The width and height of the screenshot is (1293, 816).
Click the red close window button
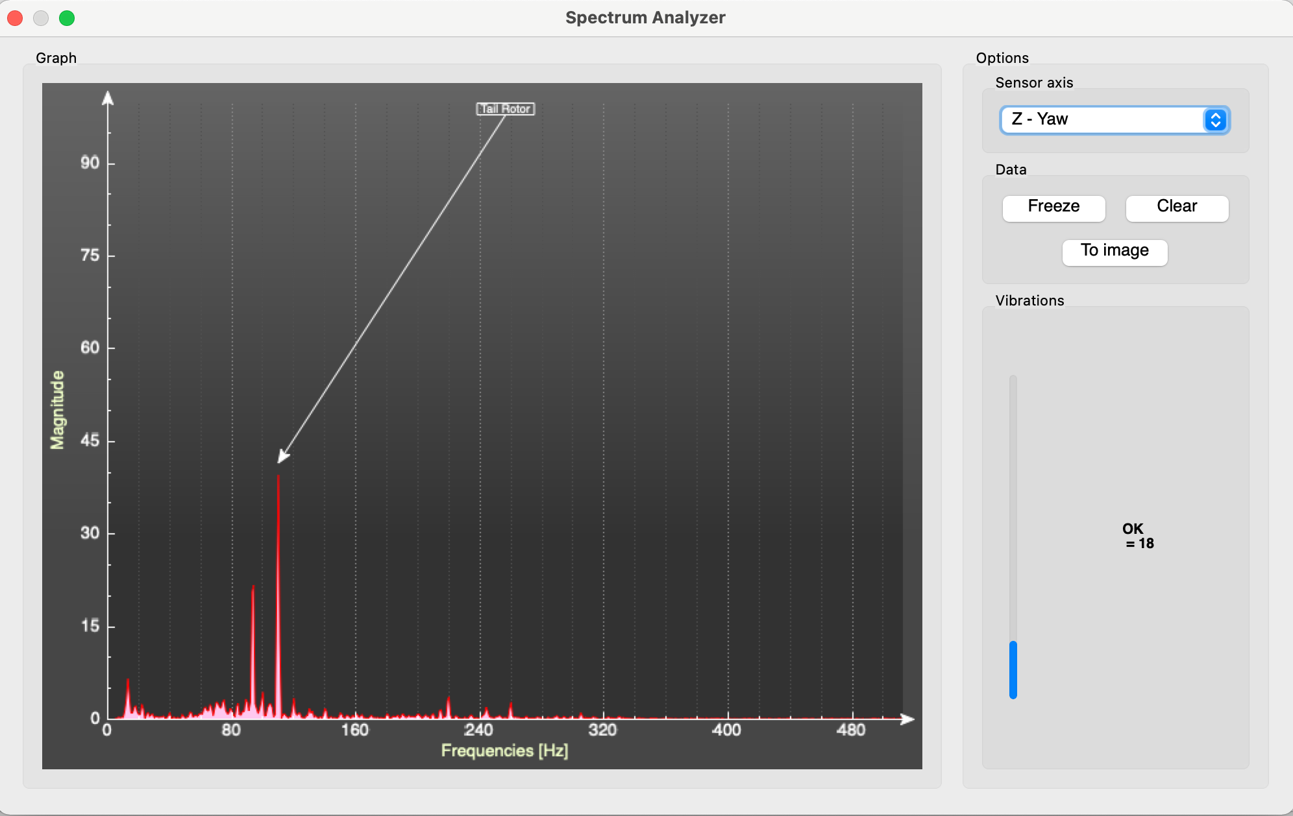point(15,18)
